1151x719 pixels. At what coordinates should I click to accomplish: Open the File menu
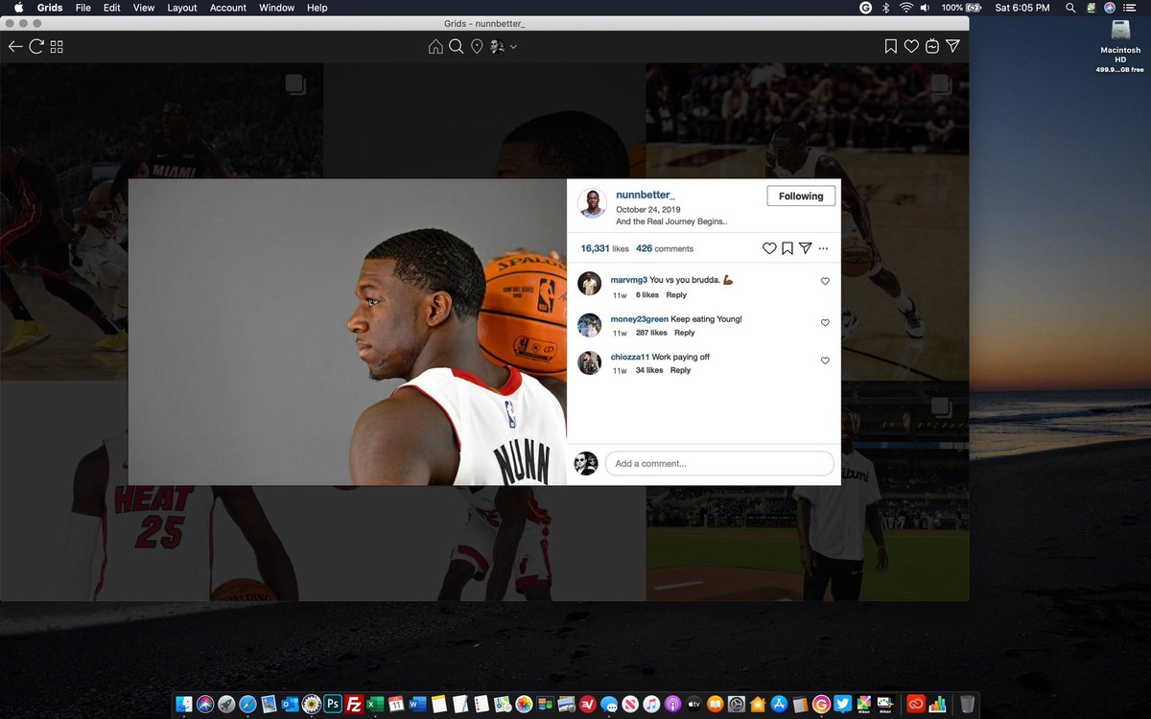point(83,8)
